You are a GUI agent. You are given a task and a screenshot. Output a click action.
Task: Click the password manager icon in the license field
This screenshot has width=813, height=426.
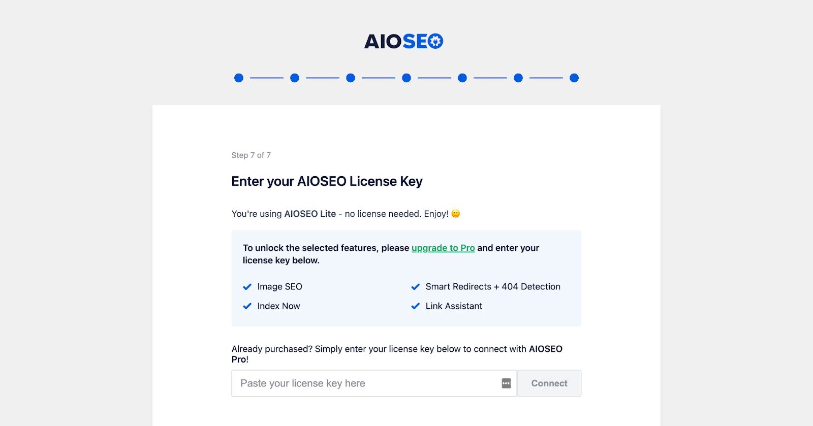click(506, 383)
